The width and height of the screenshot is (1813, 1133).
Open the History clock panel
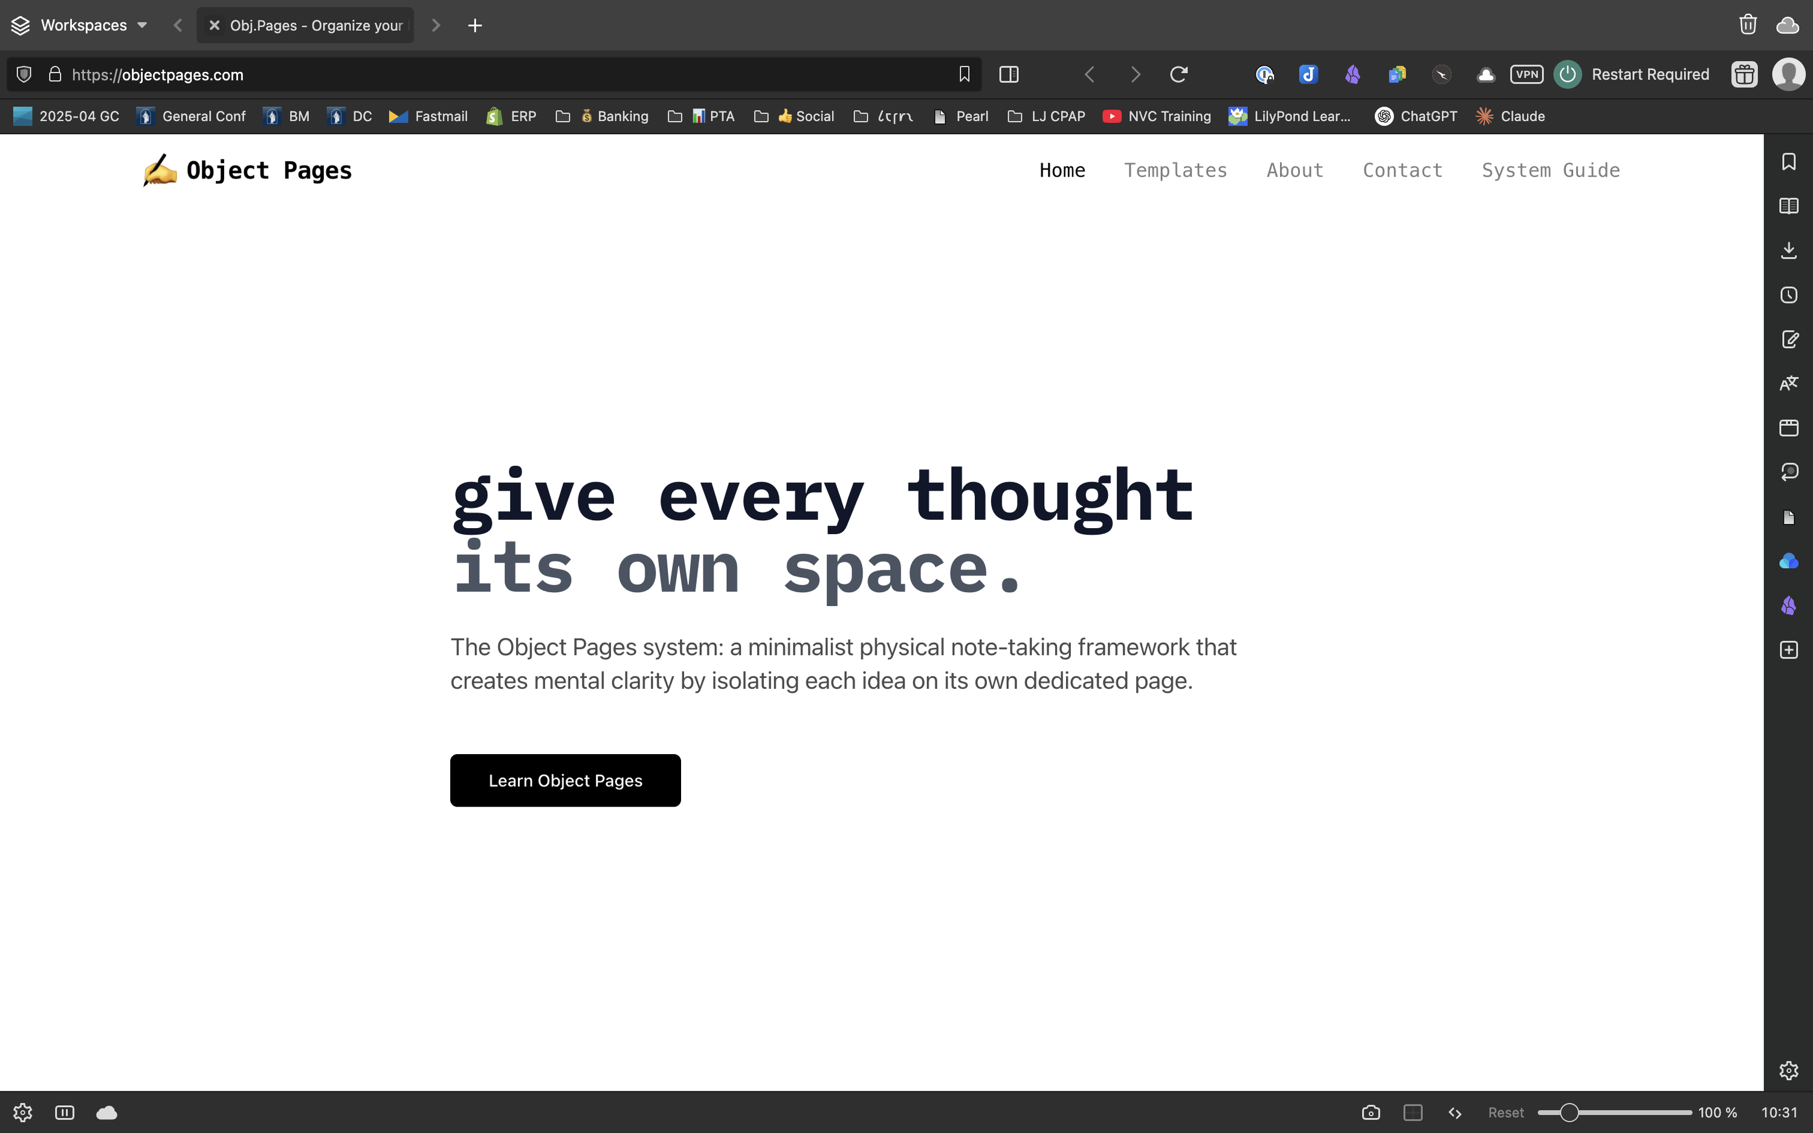(x=1788, y=294)
